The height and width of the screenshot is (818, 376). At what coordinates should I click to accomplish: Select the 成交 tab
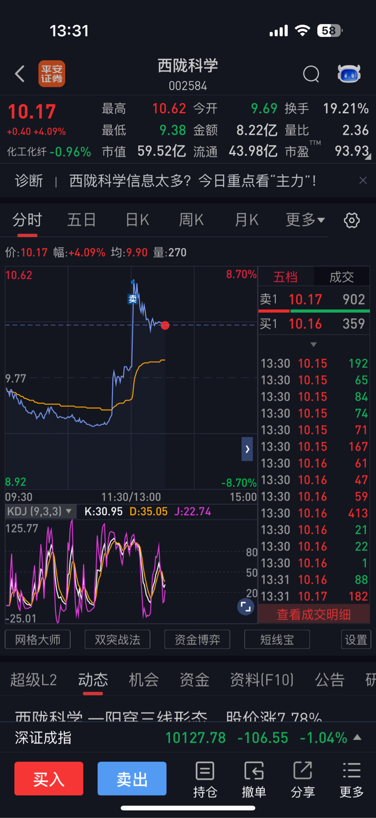(x=342, y=277)
